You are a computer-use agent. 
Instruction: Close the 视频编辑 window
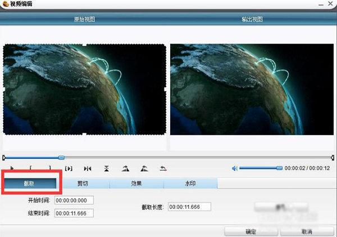point(331,4)
